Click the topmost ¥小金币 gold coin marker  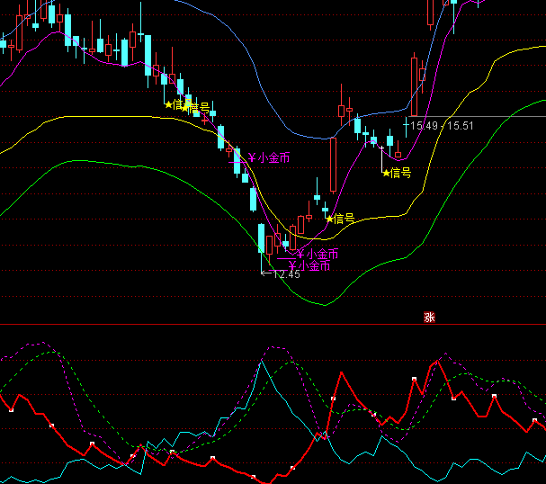pos(269,158)
